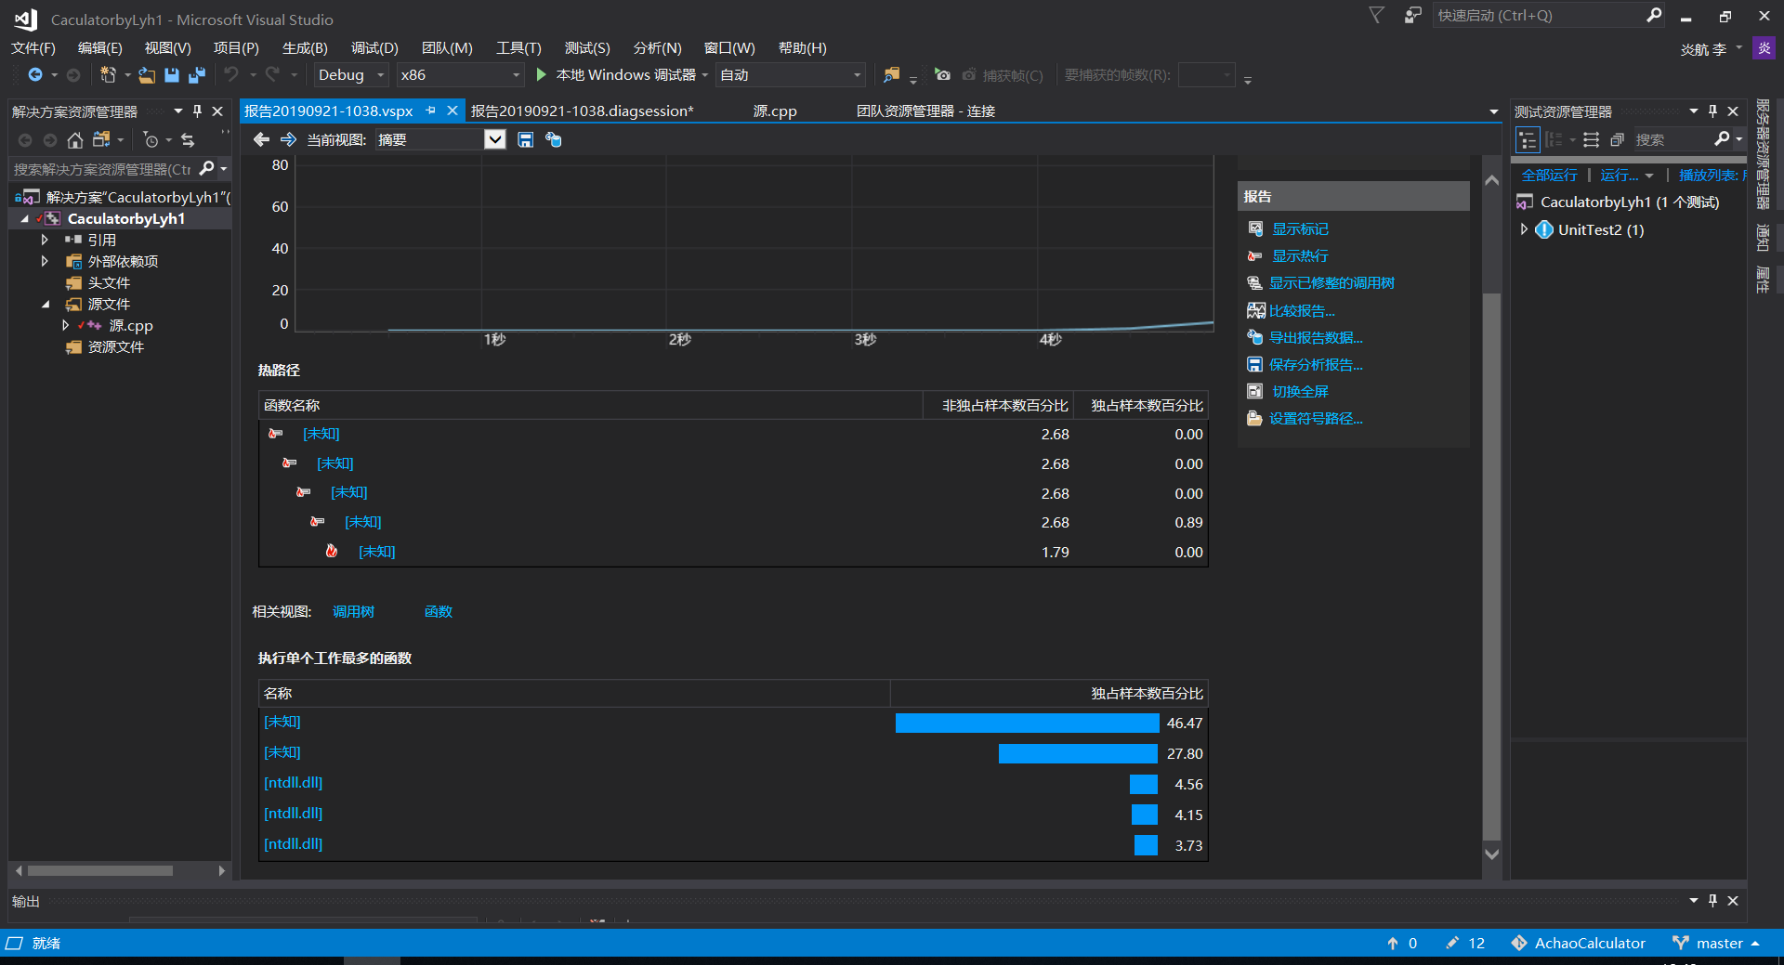
Task: Click the 27.80 percent sample bar
Action: (1078, 753)
